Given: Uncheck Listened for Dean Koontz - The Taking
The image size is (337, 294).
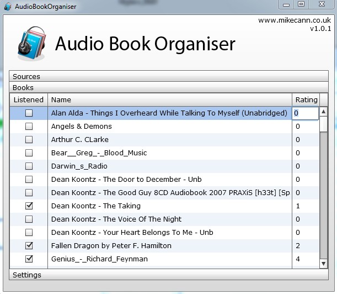Looking at the screenshot, I should click(x=29, y=206).
